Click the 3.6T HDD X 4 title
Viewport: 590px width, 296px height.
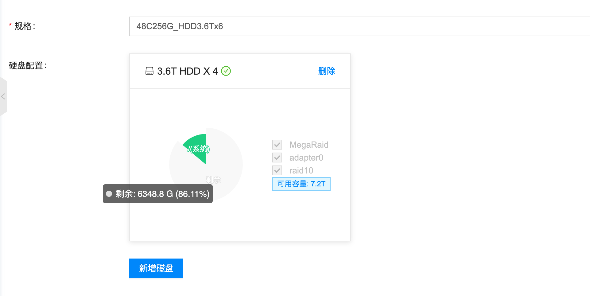pyautogui.click(x=188, y=71)
